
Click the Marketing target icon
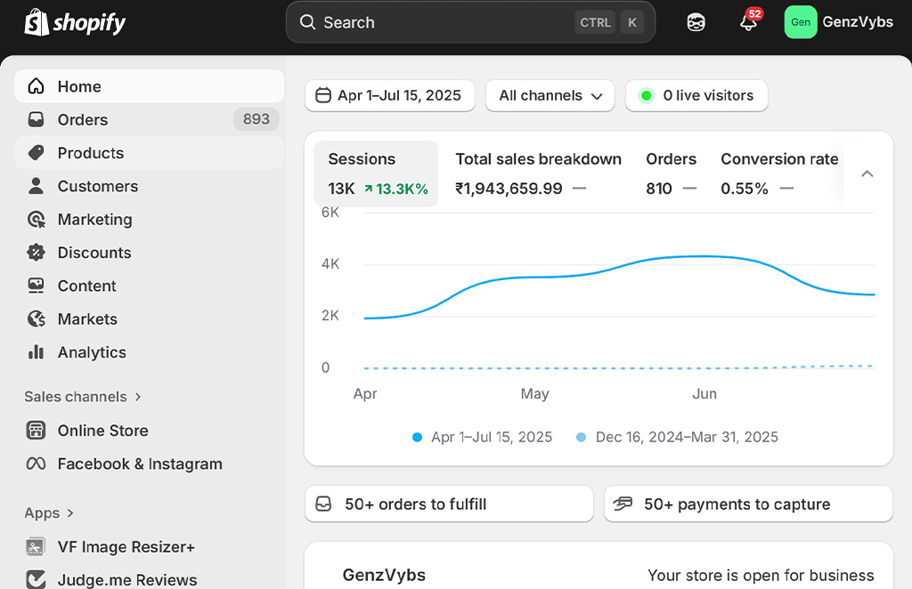tap(36, 220)
